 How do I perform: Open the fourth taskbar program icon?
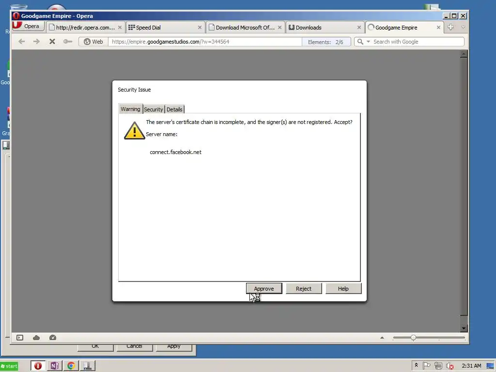tap(88, 366)
